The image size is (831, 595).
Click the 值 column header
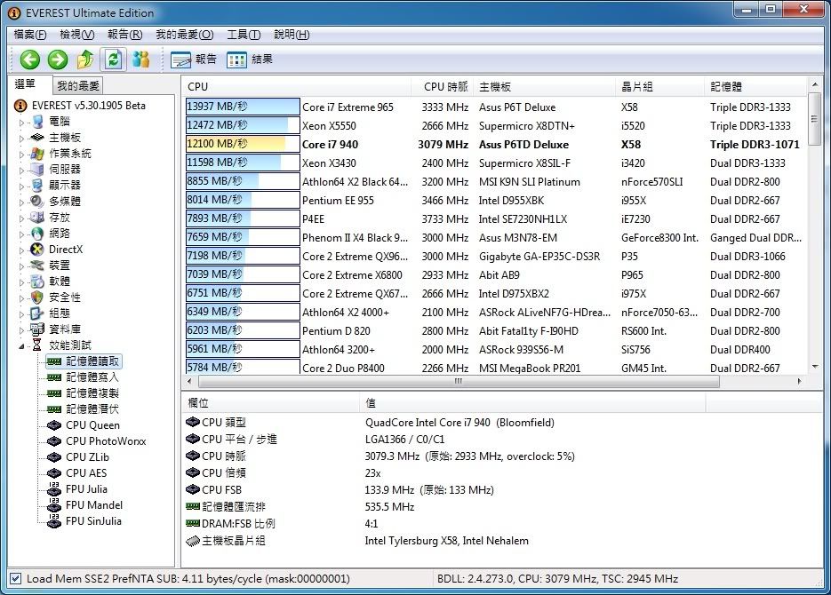[x=532, y=403]
